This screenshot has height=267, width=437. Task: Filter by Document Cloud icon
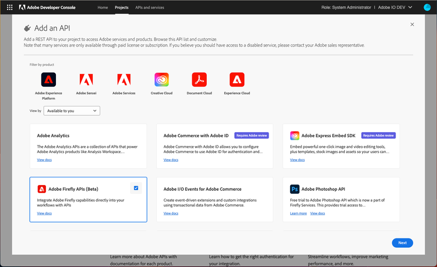[x=199, y=80]
